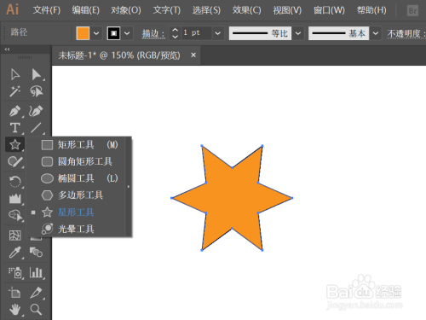Open the 窗口(W) menu
Image resolution: width=426 pixels, height=320 pixels.
329,10
